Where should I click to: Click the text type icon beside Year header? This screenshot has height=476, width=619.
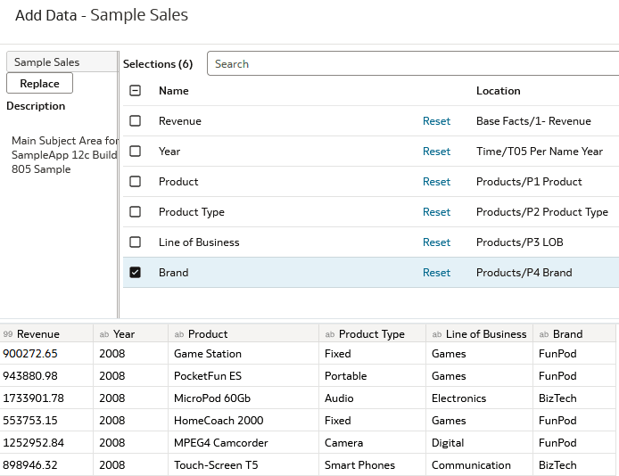(x=103, y=334)
